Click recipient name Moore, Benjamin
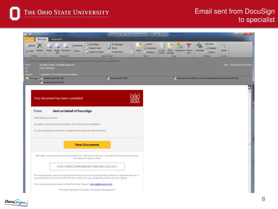278x209 pixels. tap(47, 68)
